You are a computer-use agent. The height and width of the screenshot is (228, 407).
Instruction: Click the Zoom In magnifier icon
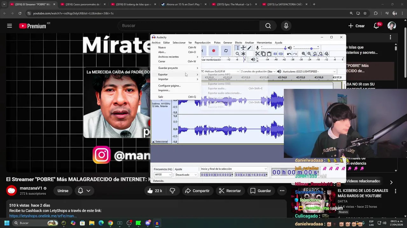pos(304,54)
